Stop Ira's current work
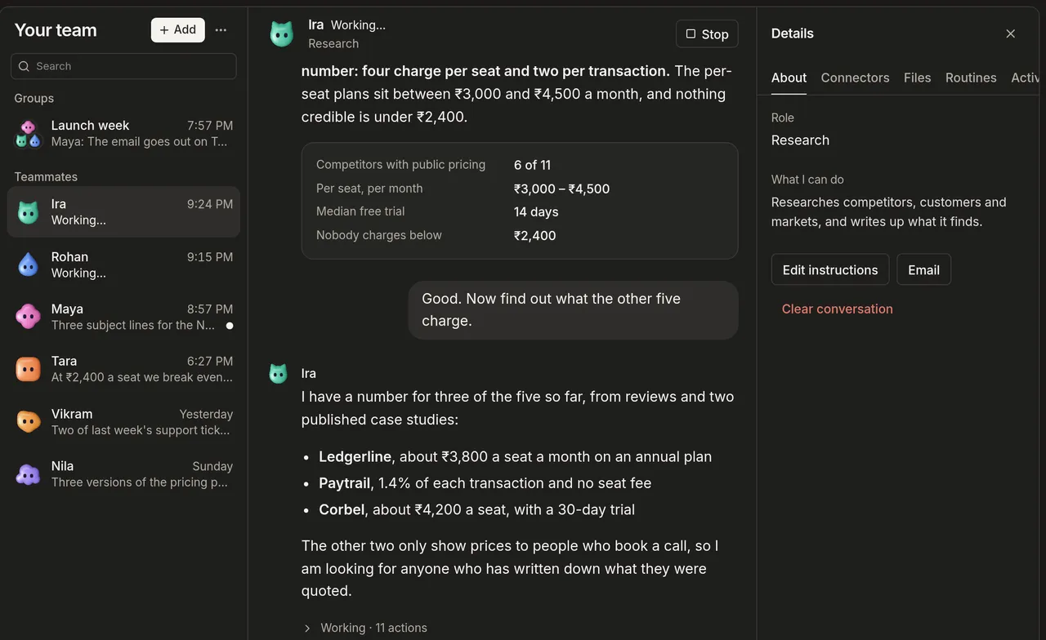The width and height of the screenshot is (1046, 640). pyautogui.click(x=707, y=34)
